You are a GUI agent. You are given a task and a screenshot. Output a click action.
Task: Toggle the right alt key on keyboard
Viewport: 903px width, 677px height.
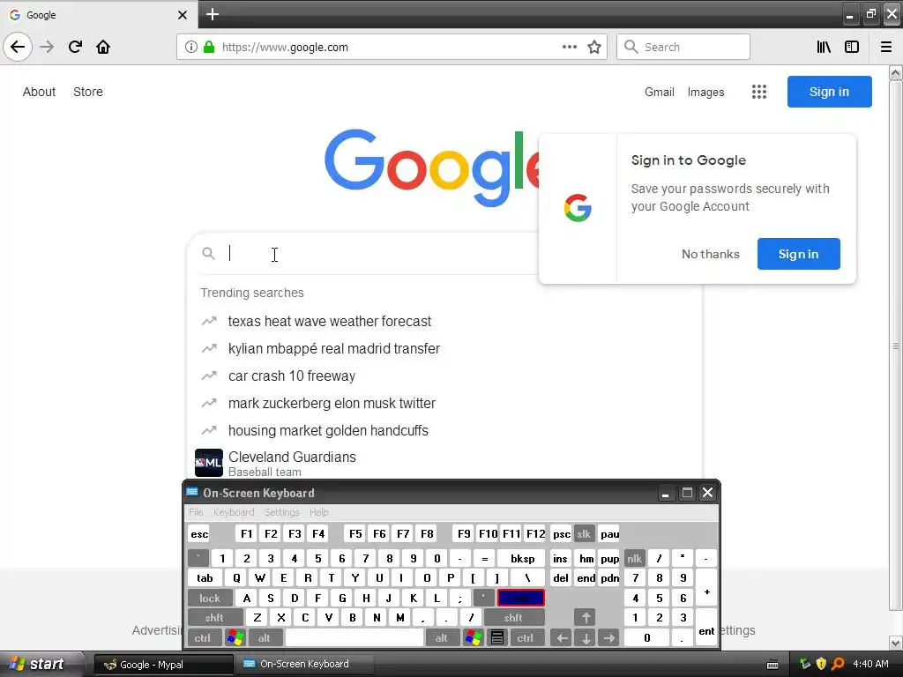(x=442, y=637)
